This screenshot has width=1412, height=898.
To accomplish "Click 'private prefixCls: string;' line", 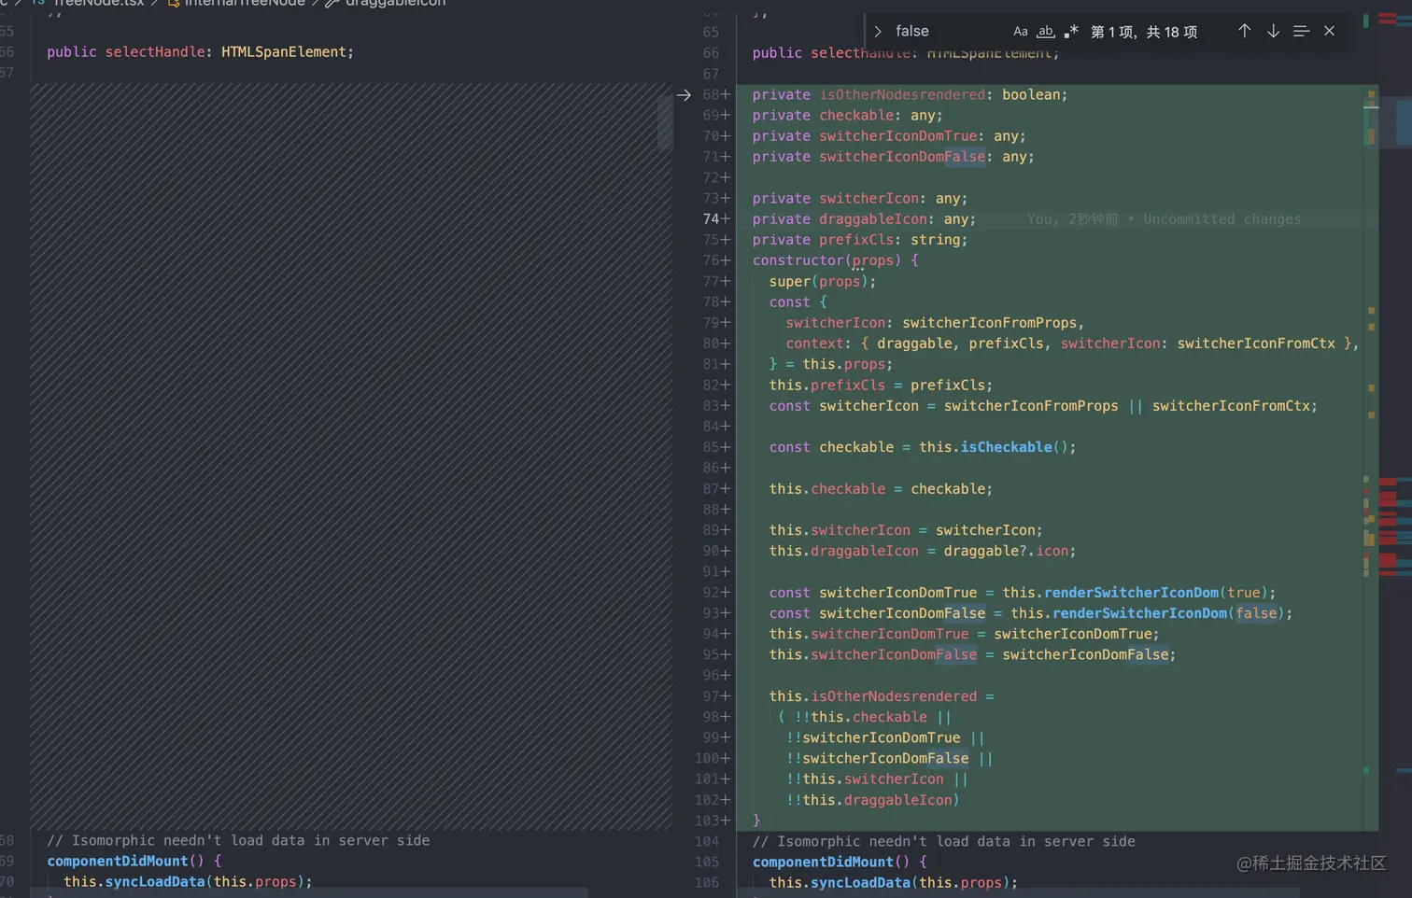I will click(x=860, y=240).
